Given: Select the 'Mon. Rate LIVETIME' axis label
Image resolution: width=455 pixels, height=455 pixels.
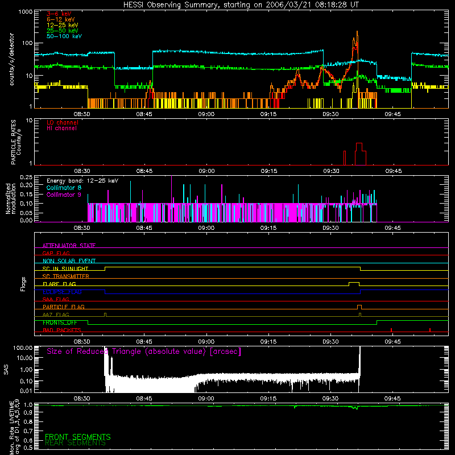Looking at the screenshot, I should (12, 427).
